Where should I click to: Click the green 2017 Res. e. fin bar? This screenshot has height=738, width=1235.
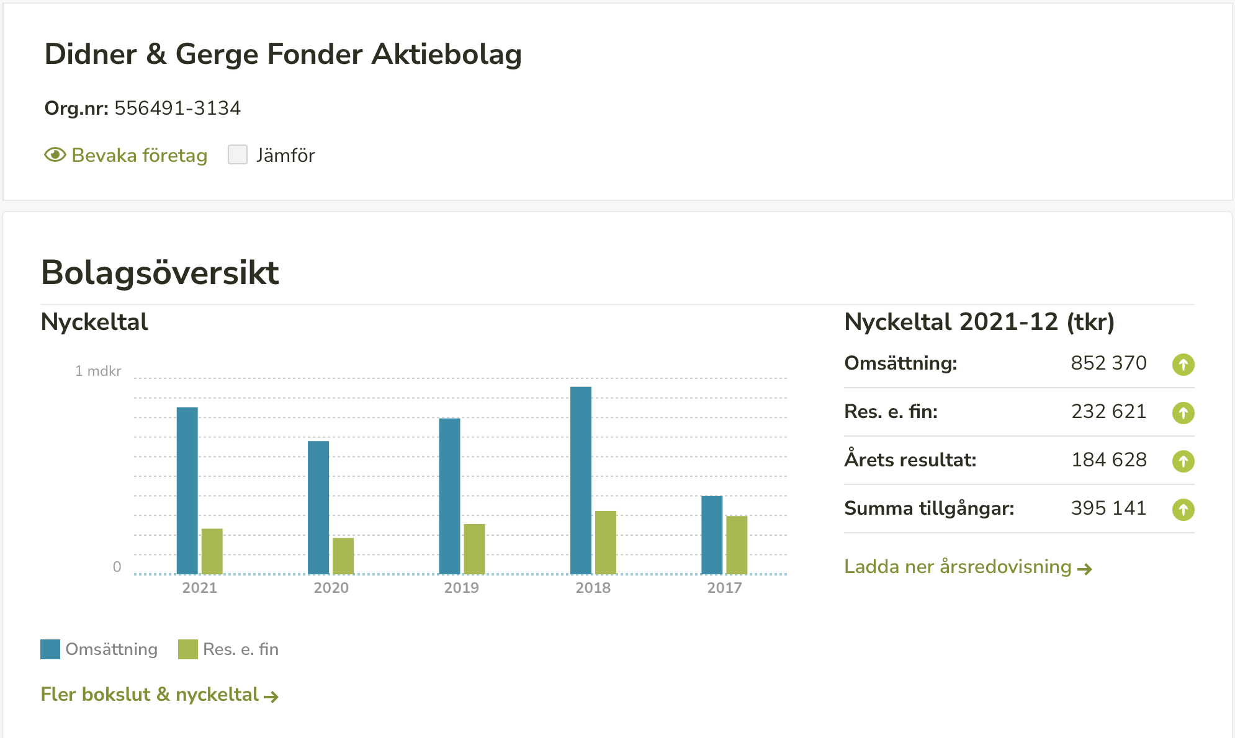[737, 545]
